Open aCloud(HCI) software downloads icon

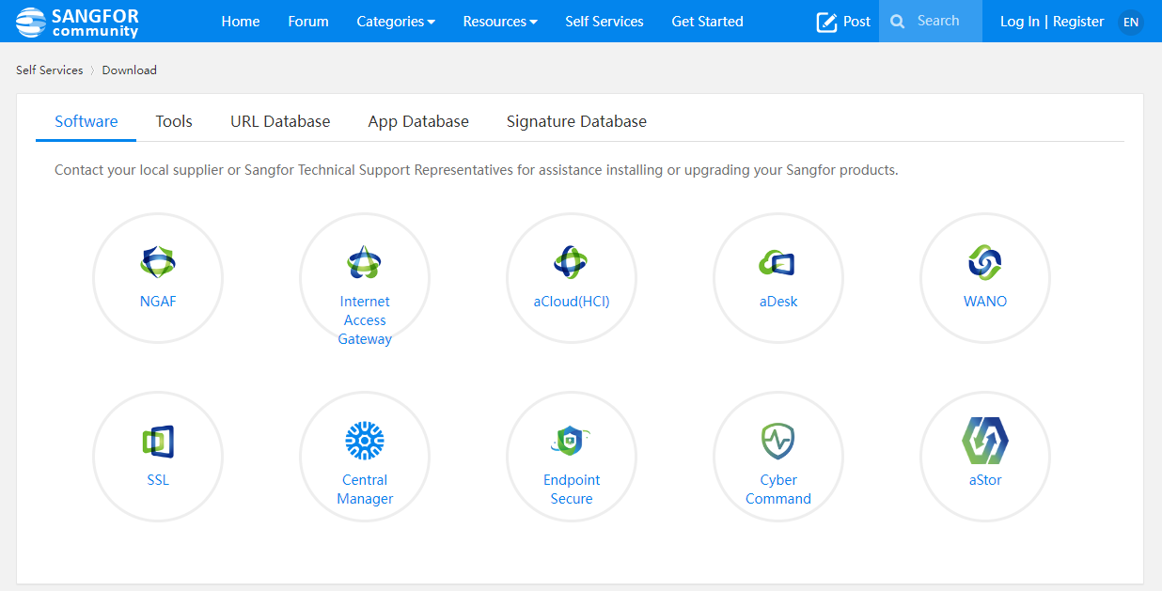point(572,262)
